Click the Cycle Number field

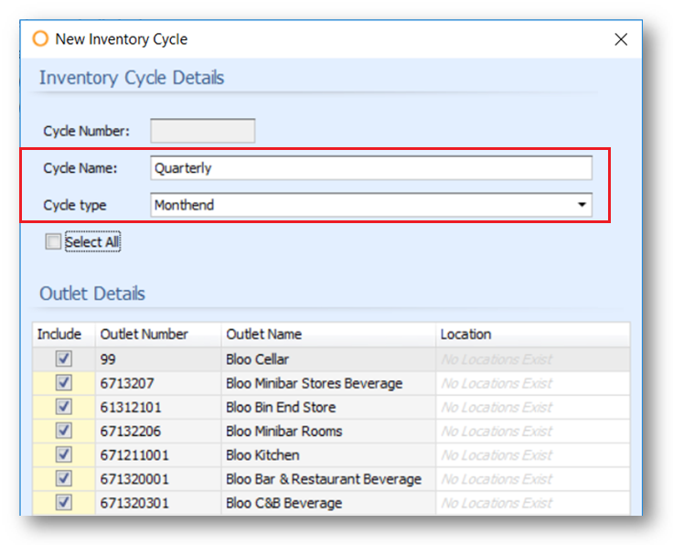(202, 131)
